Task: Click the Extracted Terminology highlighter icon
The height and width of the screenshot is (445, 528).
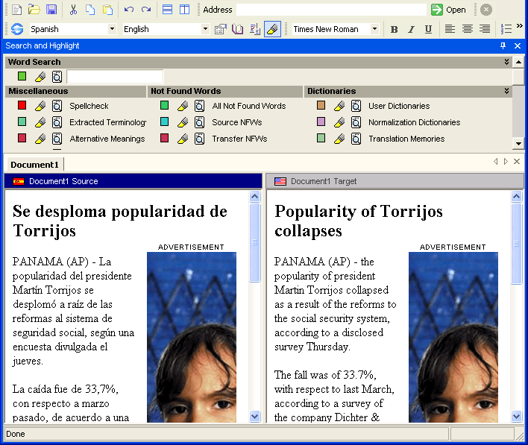Action: (x=40, y=122)
